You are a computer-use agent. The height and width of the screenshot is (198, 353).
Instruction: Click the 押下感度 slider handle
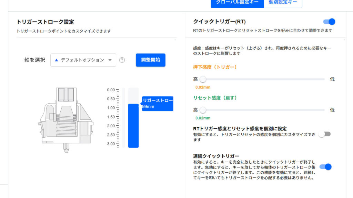click(x=203, y=79)
